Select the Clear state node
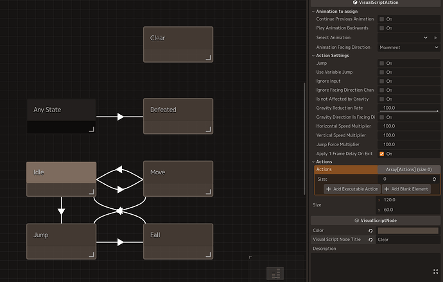Viewport: 443px width, 282px height. 178,44
